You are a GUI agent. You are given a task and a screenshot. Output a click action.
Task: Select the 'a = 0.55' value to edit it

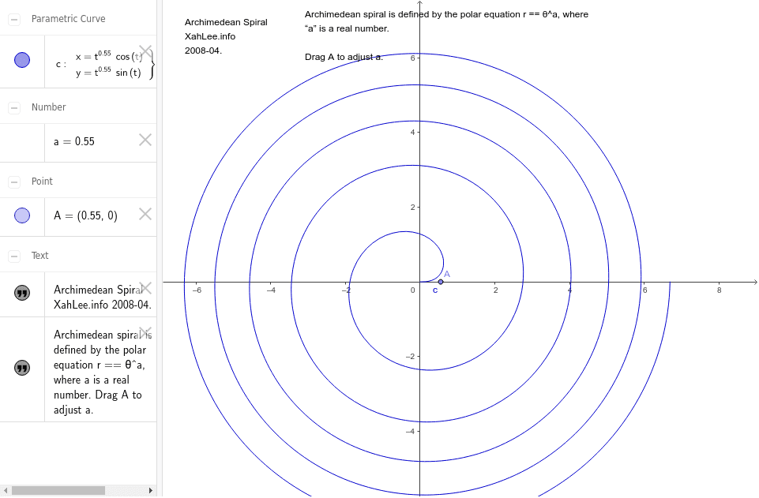coord(73,142)
